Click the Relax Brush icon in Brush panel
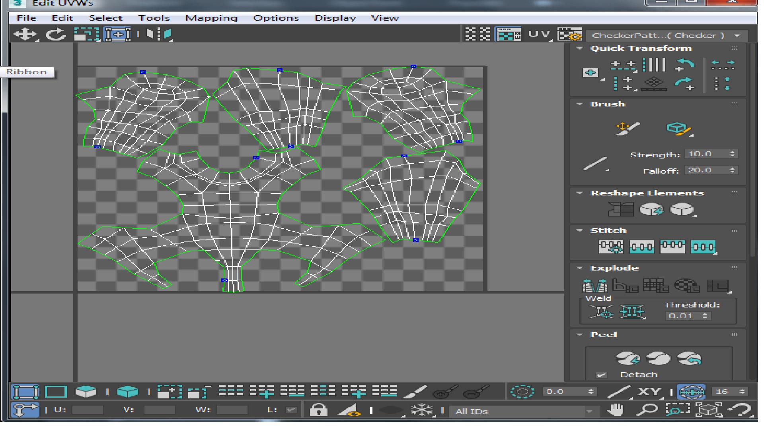 (x=678, y=129)
